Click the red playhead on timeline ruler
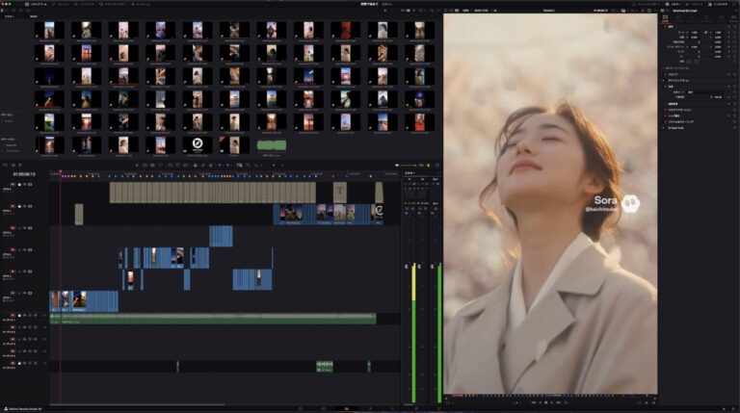This screenshot has width=740, height=413. 61,172
